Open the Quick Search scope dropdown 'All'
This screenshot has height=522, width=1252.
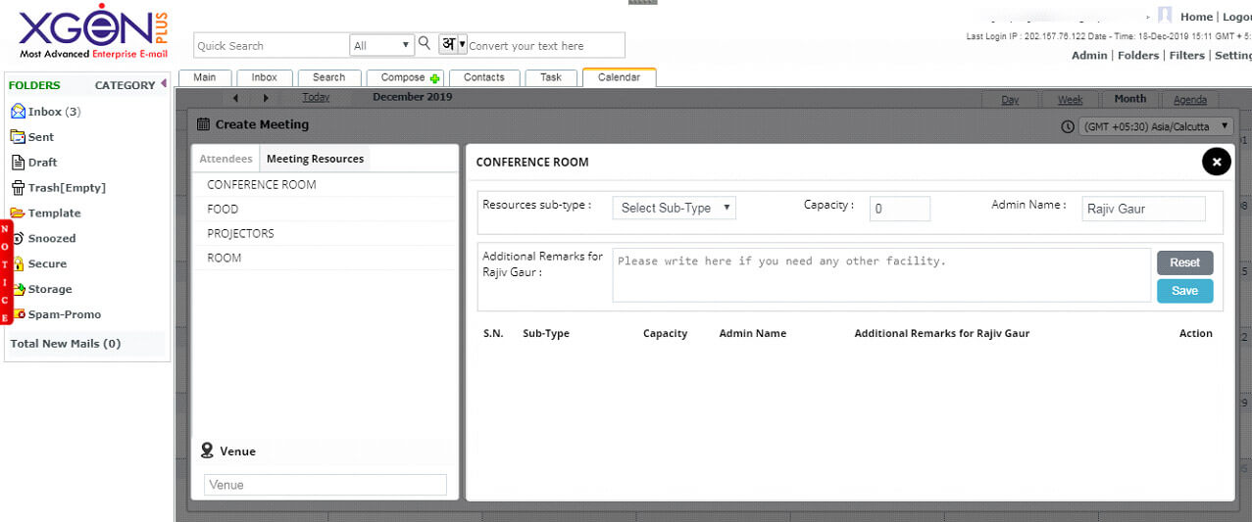pos(382,45)
